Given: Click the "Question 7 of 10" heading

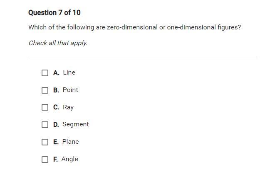Looking at the screenshot, I should [x=55, y=12].
